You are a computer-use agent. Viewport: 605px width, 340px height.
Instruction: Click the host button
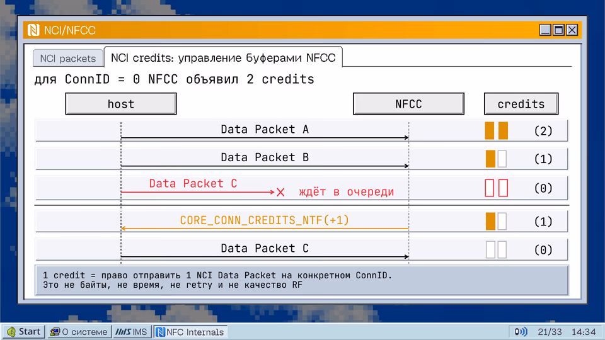(x=121, y=104)
